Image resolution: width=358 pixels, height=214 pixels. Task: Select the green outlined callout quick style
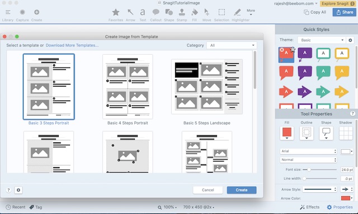(x=323, y=55)
